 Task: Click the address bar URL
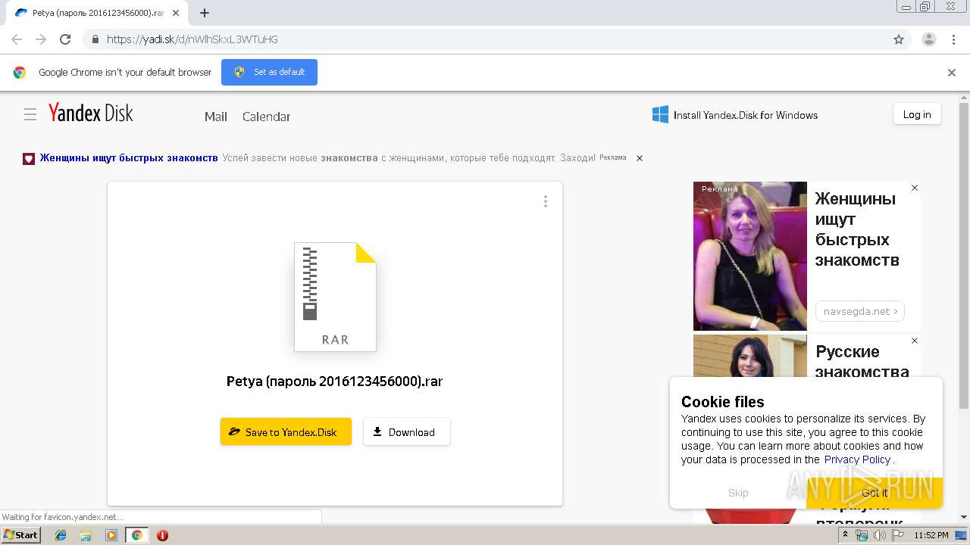tap(192, 39)
